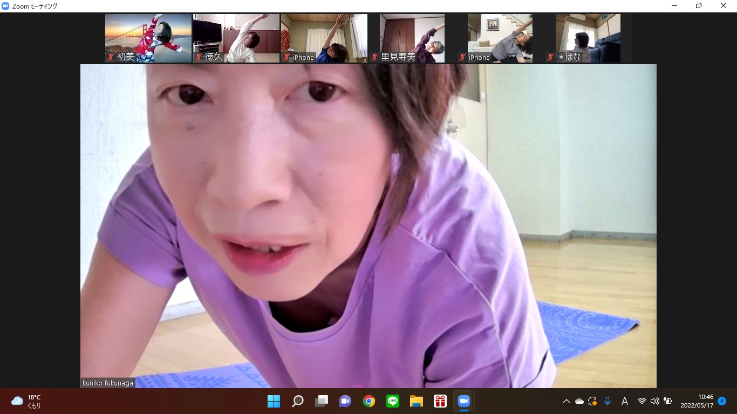Open taskbar Search

(x=298, y=401)
